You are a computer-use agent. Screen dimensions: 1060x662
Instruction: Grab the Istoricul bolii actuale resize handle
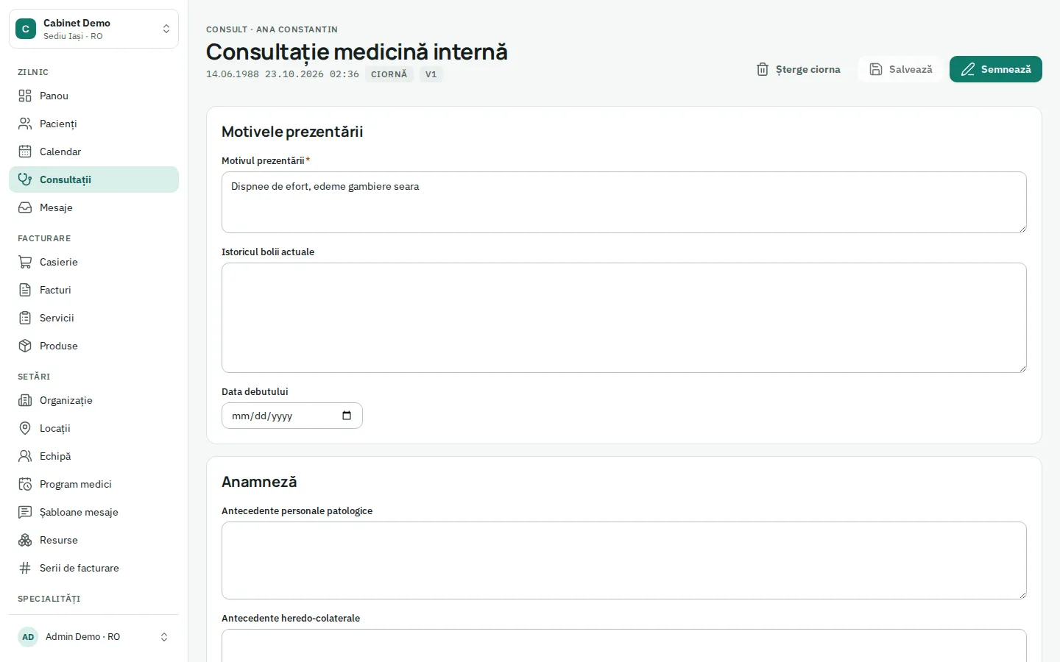coord(1022,369)
